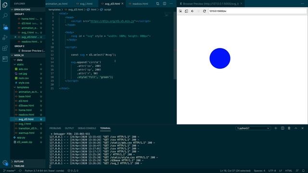Select the Browser Preview tab
Image resolution: width=308 pixels, height=173 pixels.
[211, 4]
